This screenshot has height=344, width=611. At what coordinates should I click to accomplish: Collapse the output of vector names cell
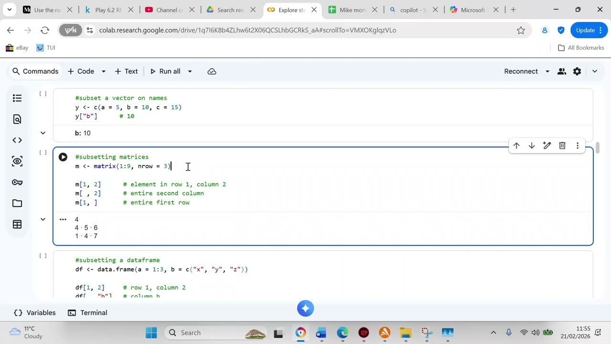[43, 133]
